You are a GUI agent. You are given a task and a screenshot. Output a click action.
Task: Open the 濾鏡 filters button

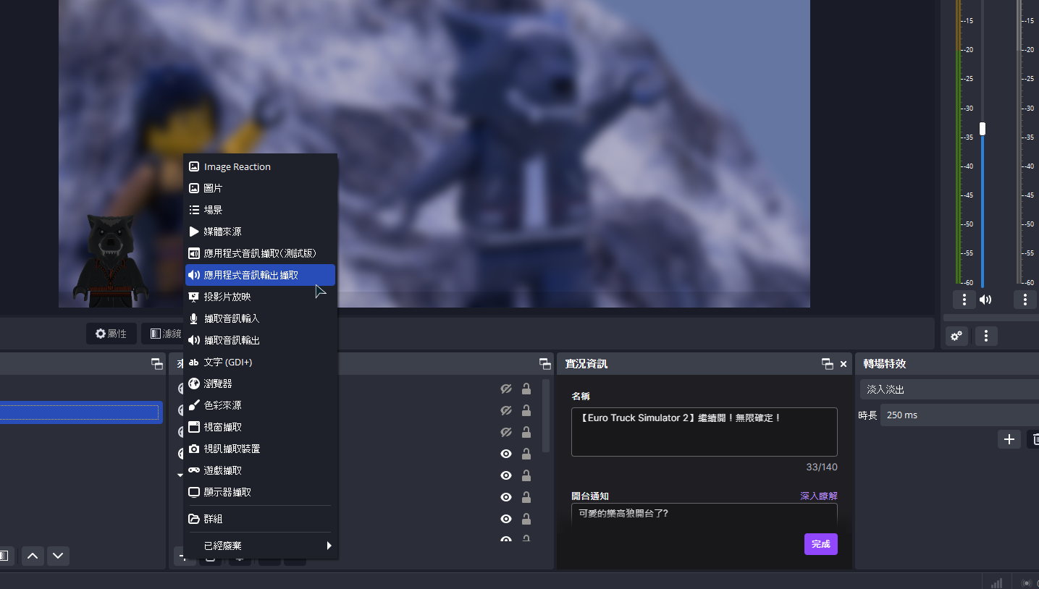[165, 334]
